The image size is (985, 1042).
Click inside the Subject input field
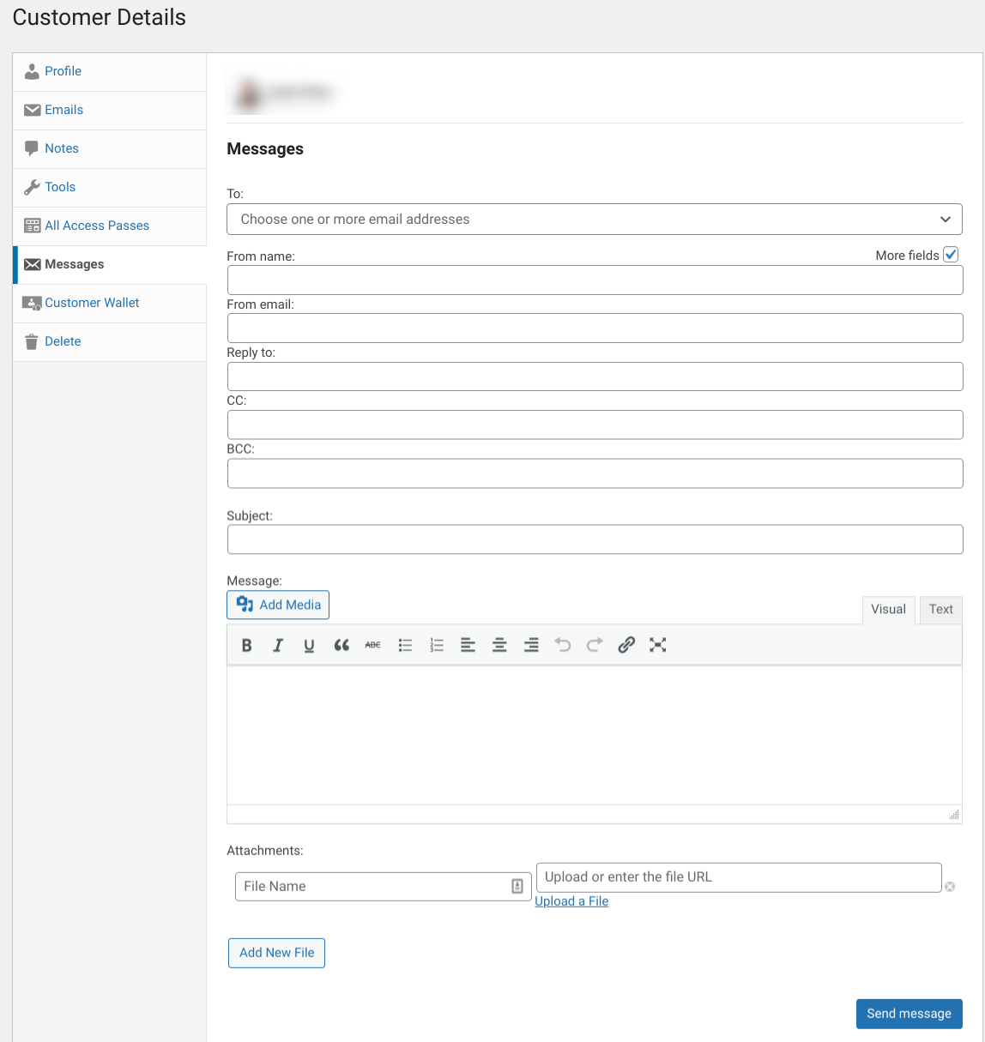click(595, 539)
